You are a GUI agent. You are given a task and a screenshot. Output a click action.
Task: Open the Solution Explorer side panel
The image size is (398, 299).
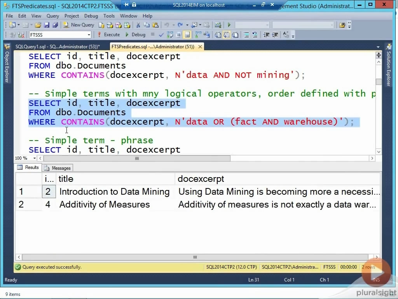point(389,65)
